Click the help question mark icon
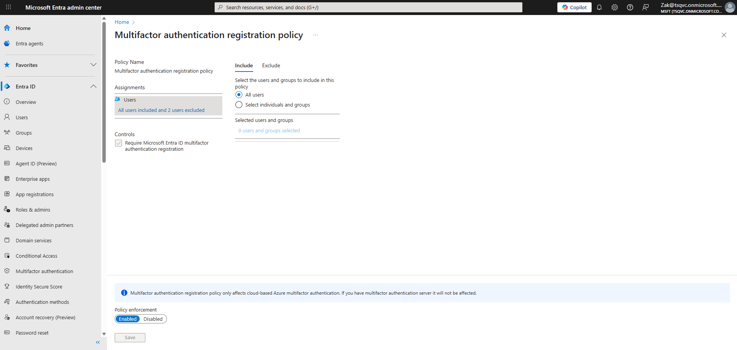 coord(630,7)
